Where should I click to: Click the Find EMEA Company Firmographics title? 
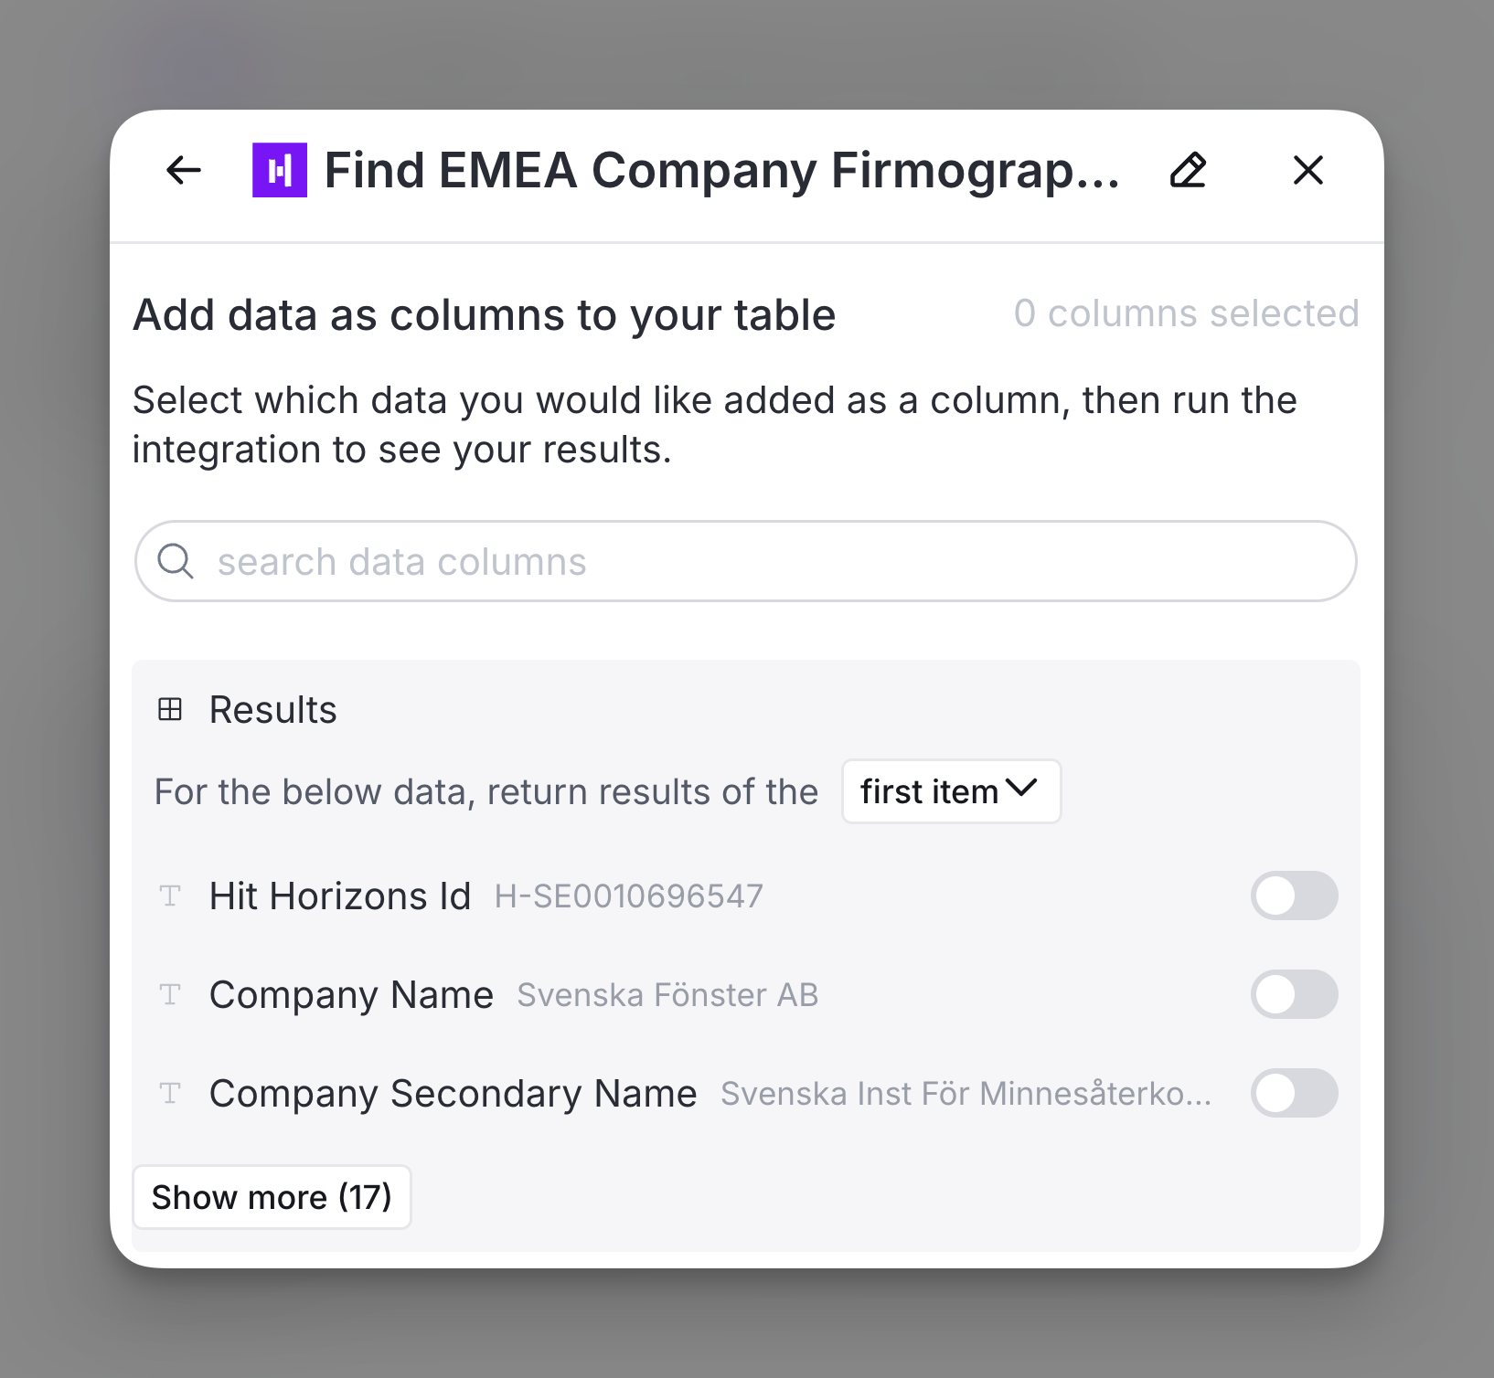[x=722, y=170]
